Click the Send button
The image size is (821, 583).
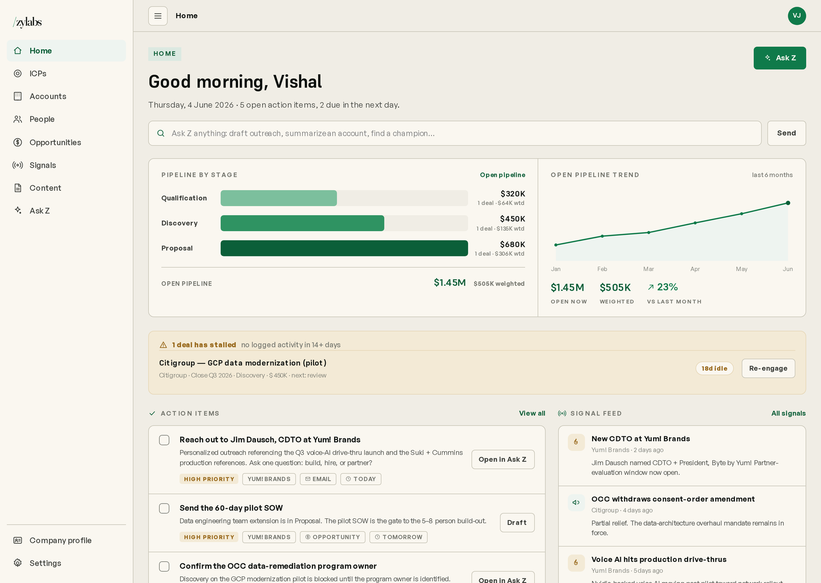pyautogui.click(x=787, y=133)
